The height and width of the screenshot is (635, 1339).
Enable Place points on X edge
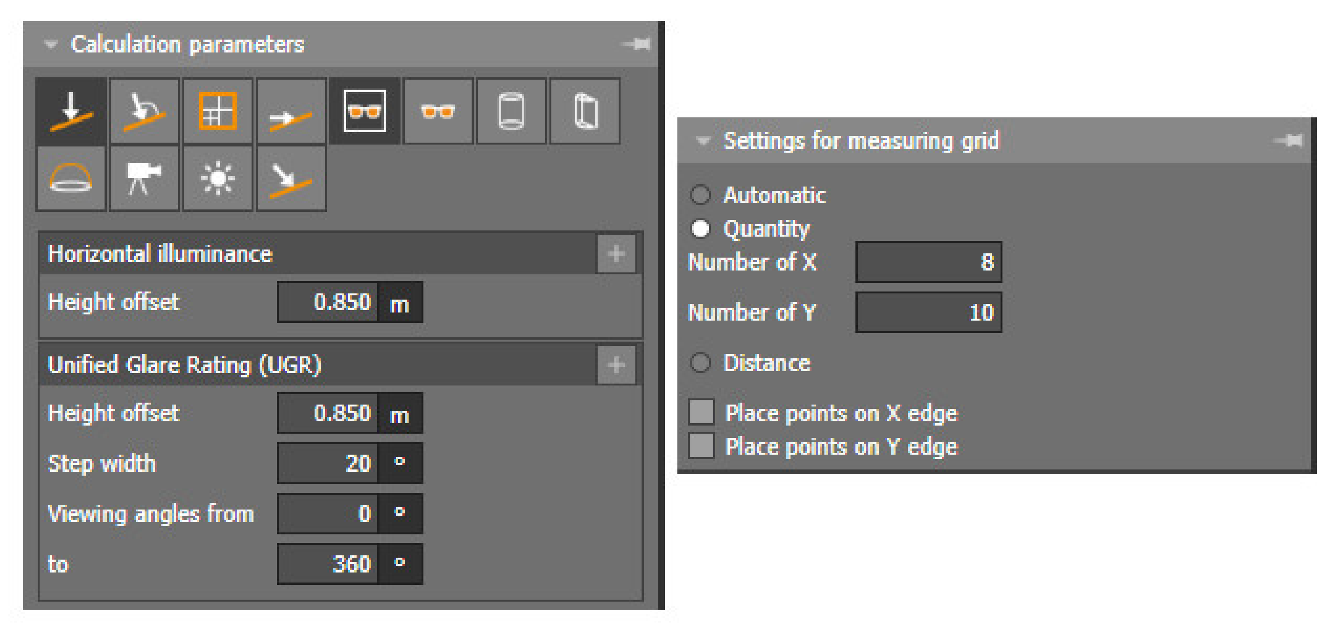[701, 413]
